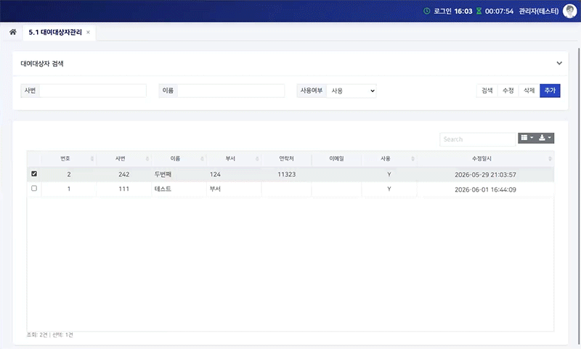
Task: Click the 검색 button
Action: tap(487, 91)
